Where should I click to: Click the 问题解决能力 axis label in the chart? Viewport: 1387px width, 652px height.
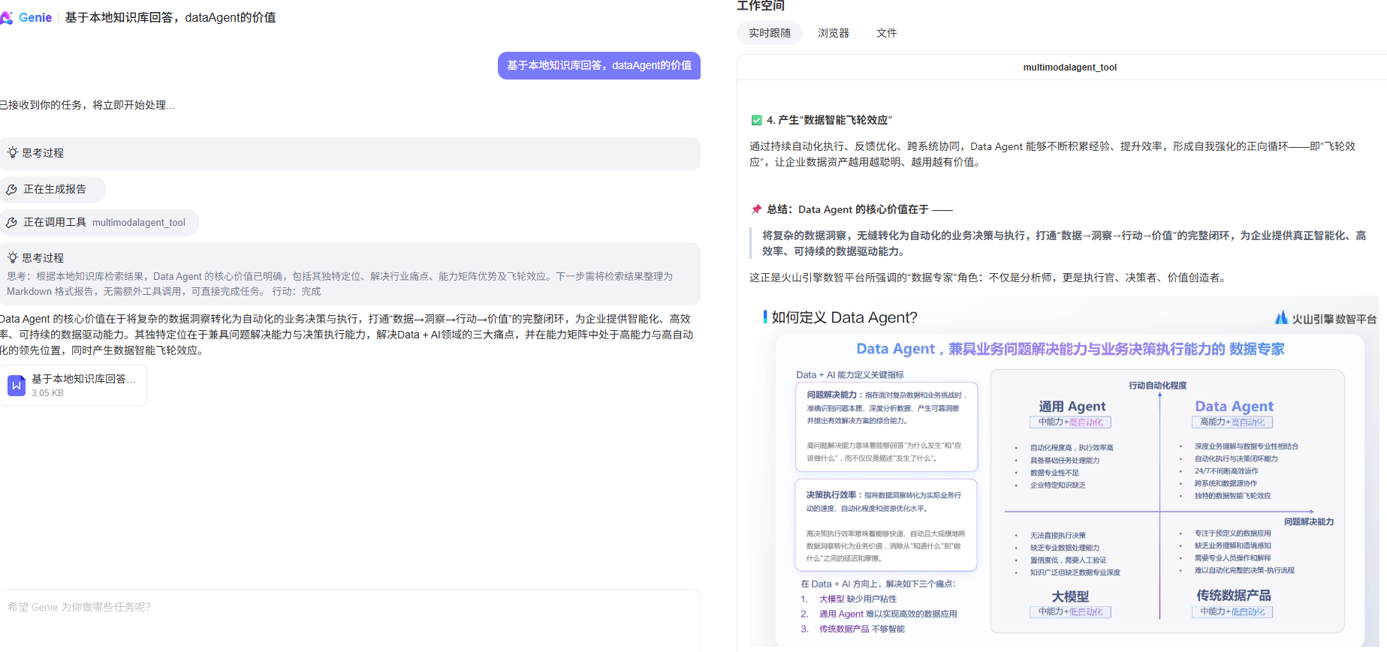[1309, 521]
